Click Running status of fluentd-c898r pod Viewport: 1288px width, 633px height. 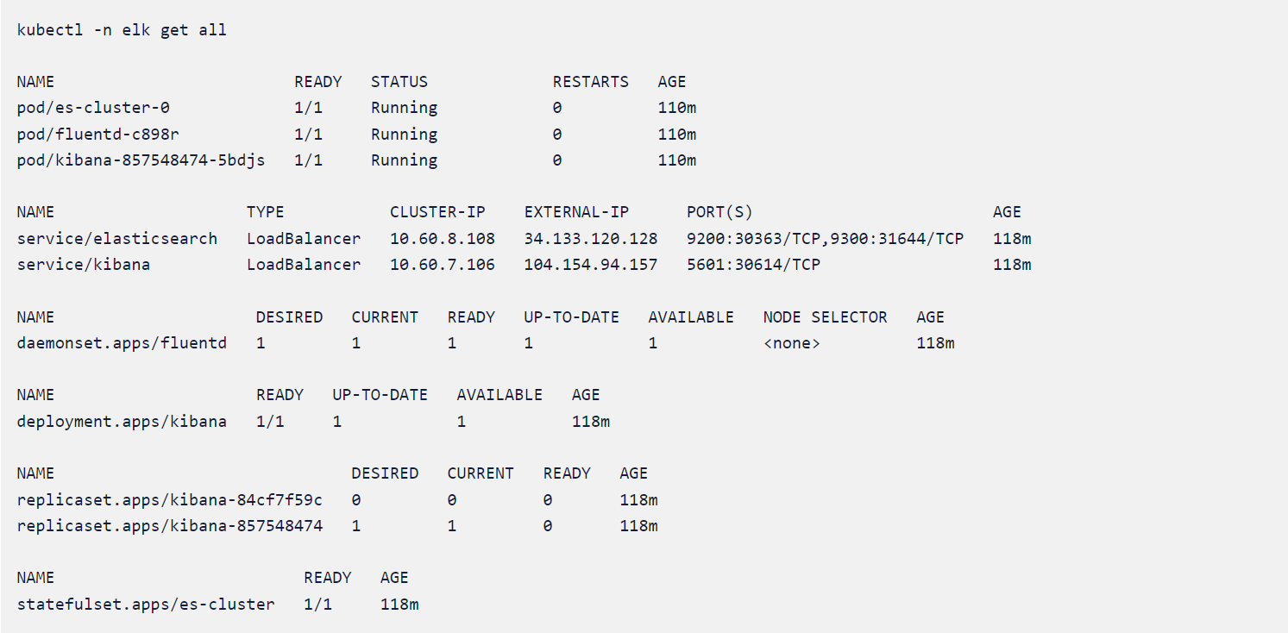pos(405,135)
